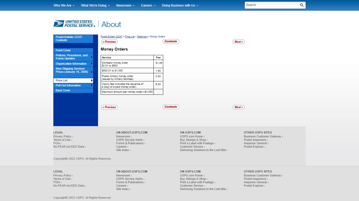
Task: Open Buy Stamps & Shop, first footer
Action: [194, 140]
